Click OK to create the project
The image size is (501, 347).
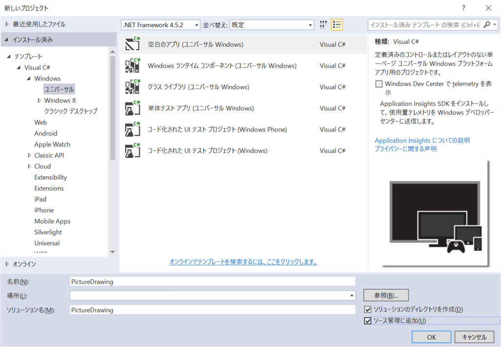pyautogui.click(x=432, y=337)
